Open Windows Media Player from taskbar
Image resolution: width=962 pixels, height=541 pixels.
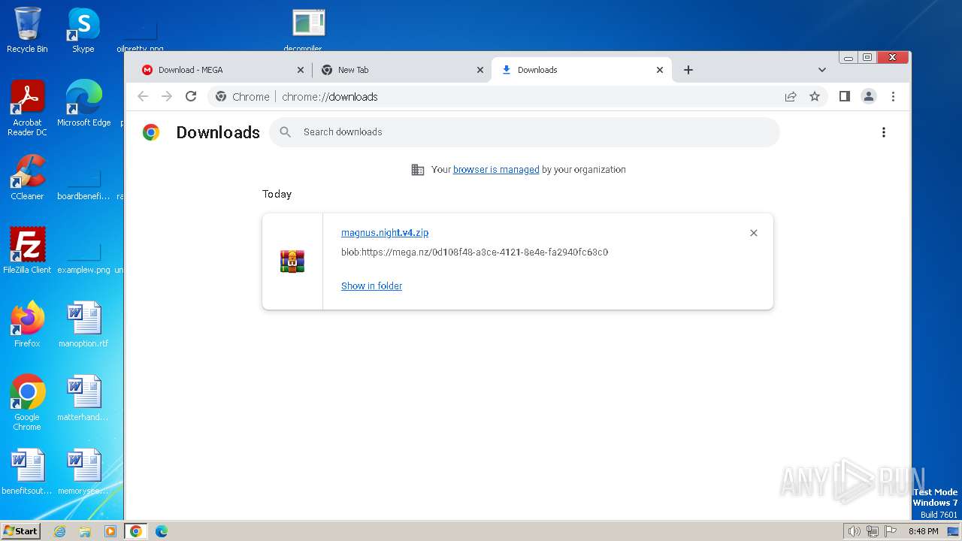pos(110,531)
